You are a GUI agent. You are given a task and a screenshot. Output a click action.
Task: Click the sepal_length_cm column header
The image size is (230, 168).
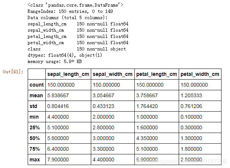68,74
